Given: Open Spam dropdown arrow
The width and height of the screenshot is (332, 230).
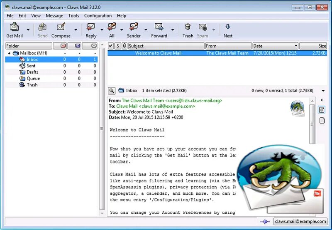Looking at the screenshot, I should 214,30.
